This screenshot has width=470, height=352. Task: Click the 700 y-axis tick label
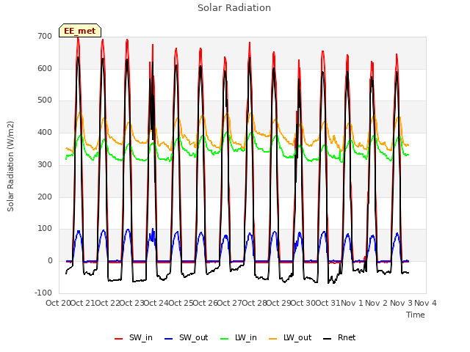[x=45, y=36]
